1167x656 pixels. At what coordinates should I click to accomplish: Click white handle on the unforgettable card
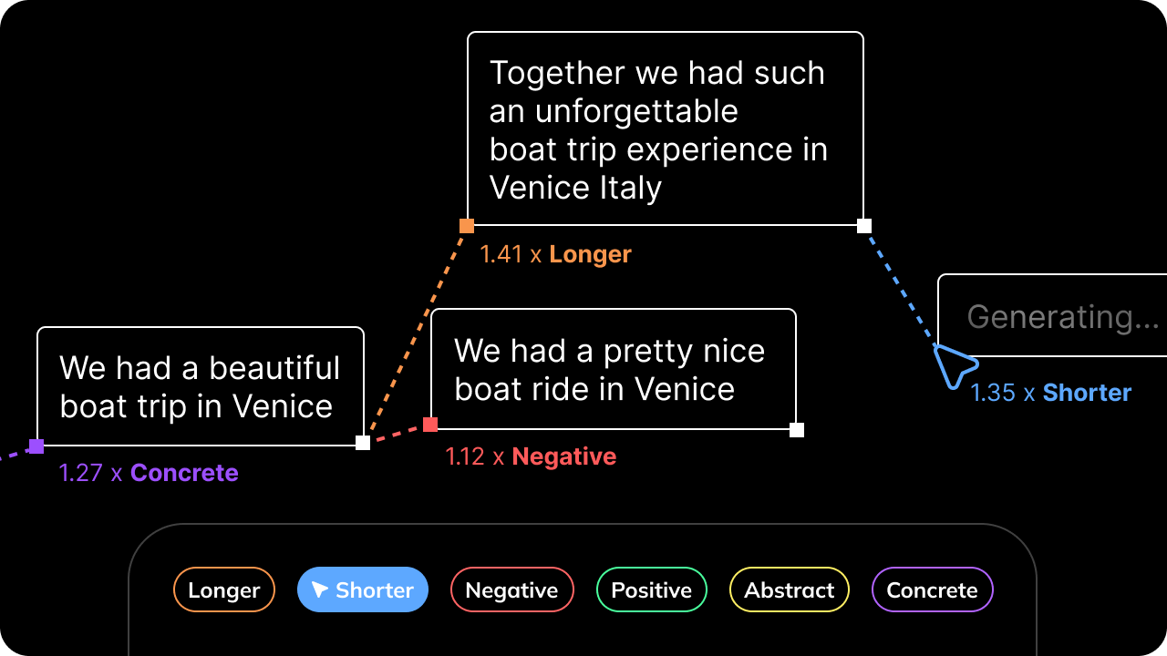864,226
